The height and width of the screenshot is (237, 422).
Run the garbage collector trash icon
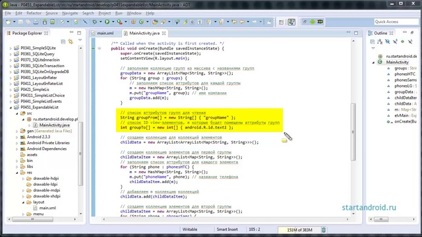[x=324, y=230]
